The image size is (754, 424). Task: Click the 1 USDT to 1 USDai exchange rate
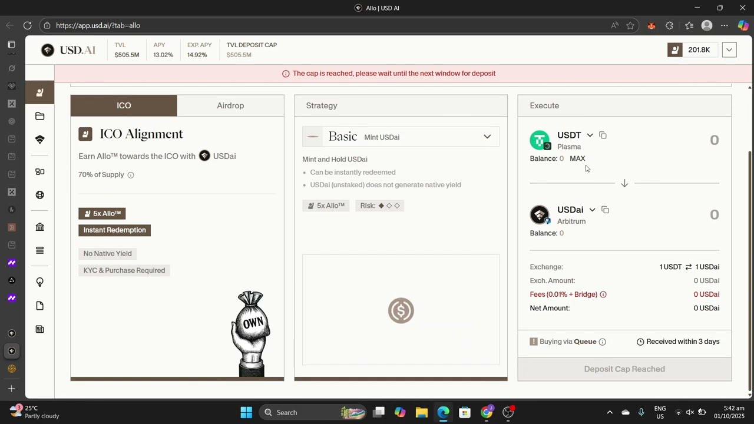689,267
